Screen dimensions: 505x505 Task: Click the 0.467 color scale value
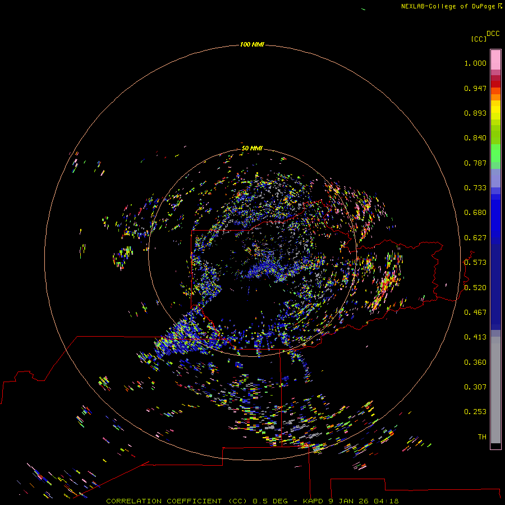click(x=475, y=313)
